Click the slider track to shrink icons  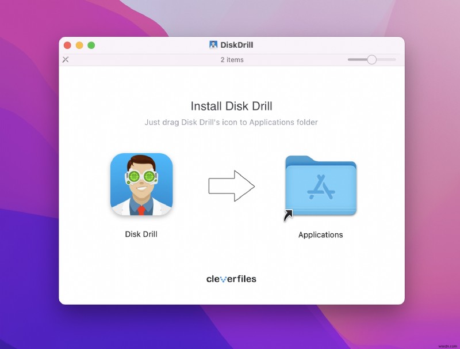click(356, 59)
